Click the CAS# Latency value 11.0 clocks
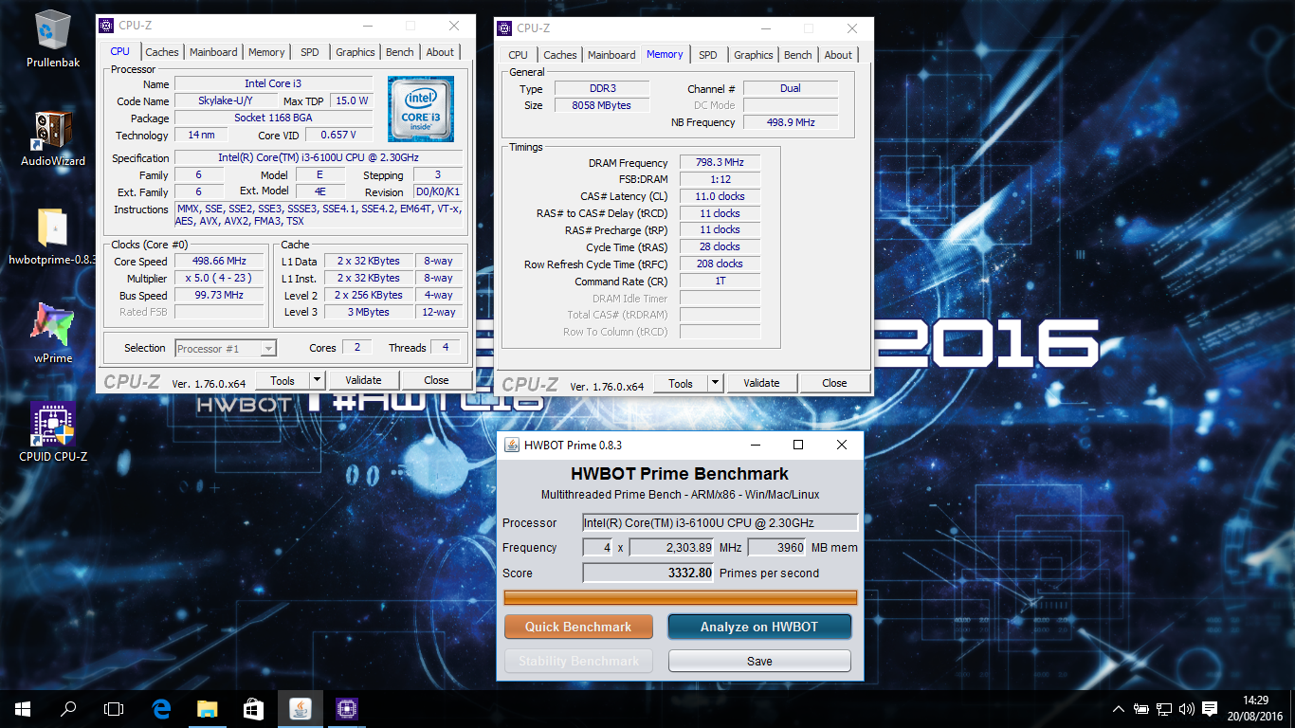The height and width of the screenshot is (728, 1295). coord(720,196)
